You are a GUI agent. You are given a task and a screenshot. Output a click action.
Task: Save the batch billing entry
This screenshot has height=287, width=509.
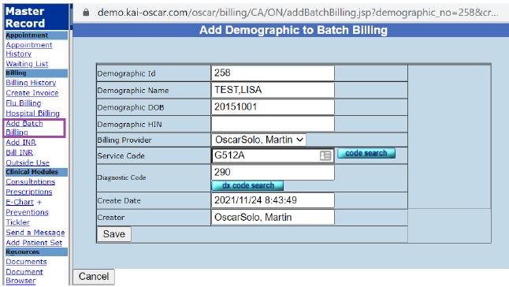(x=114, y=234)
